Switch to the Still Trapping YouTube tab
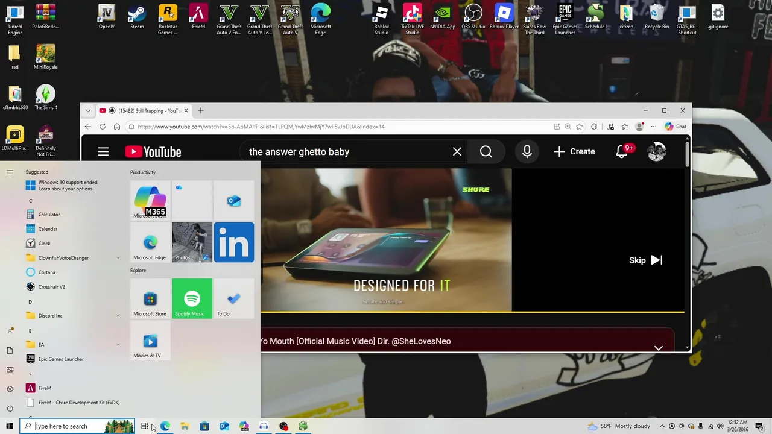The image size is (772, 434). click(144, 111)
